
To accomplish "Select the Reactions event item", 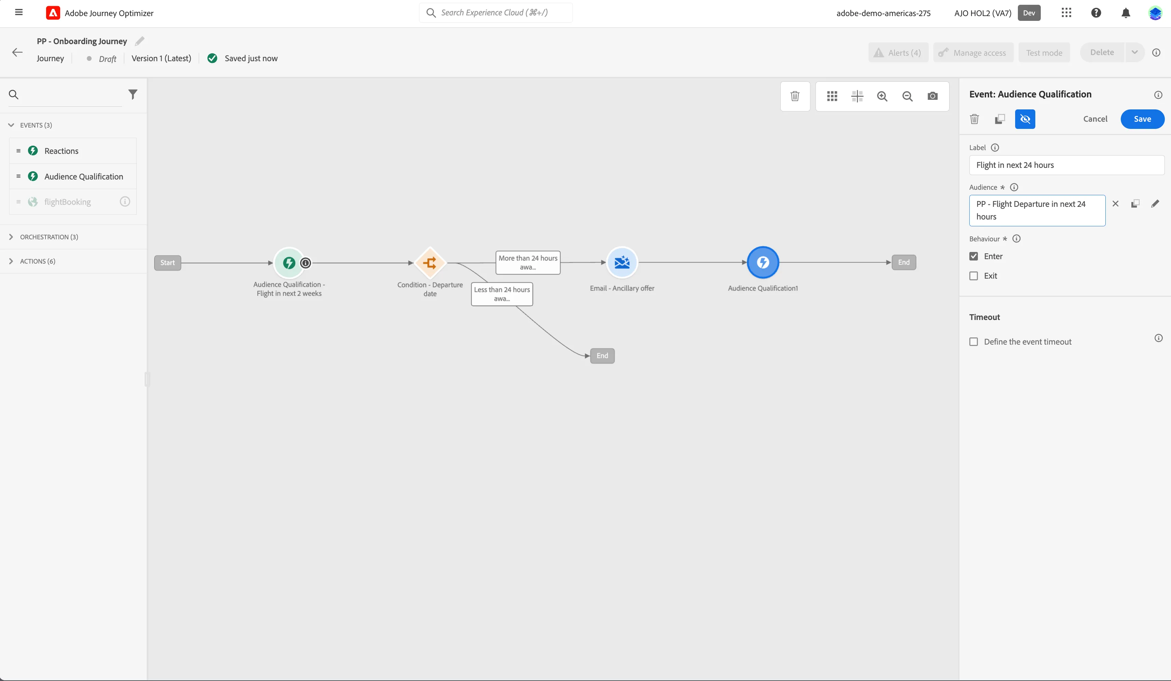I will tap(73, 151).
